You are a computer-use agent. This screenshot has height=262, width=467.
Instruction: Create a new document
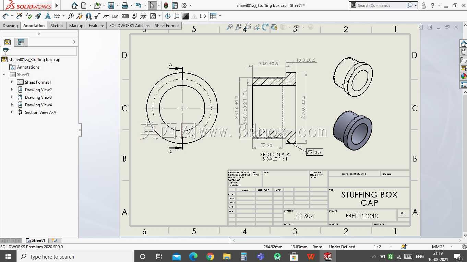(x=84, y=5)
